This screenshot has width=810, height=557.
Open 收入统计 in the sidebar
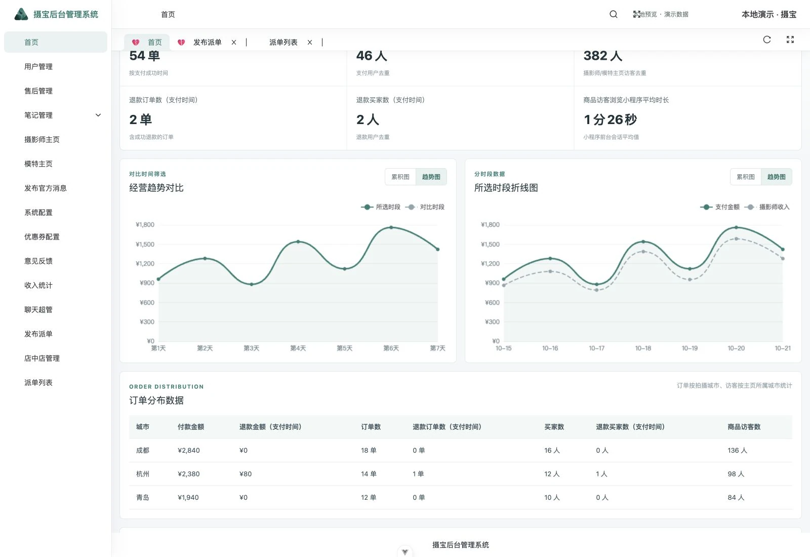pyautogui.click(x=56, y=285)
